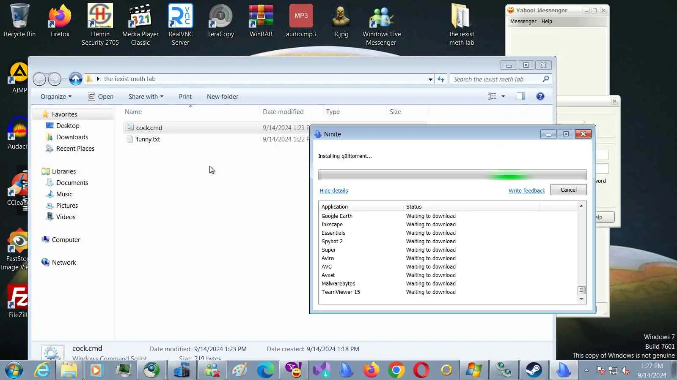Sort files by the Name column header
The image size is (677, 380).
pos(191,111)
